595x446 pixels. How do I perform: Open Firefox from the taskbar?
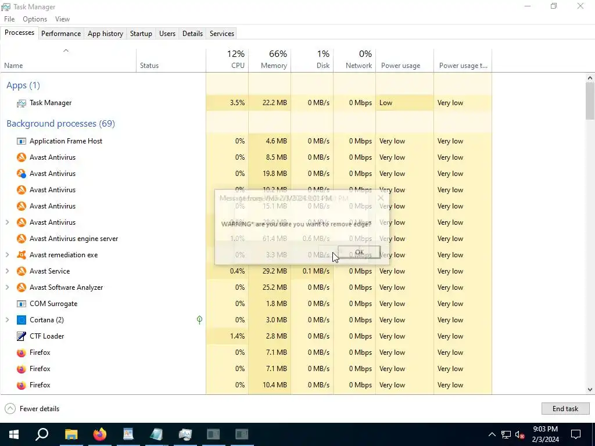[100, 434]
